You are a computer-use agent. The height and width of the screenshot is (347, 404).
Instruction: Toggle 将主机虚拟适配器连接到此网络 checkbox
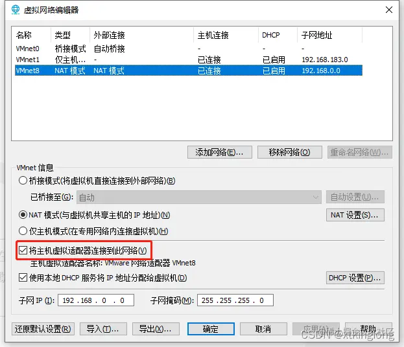[23, 251]
